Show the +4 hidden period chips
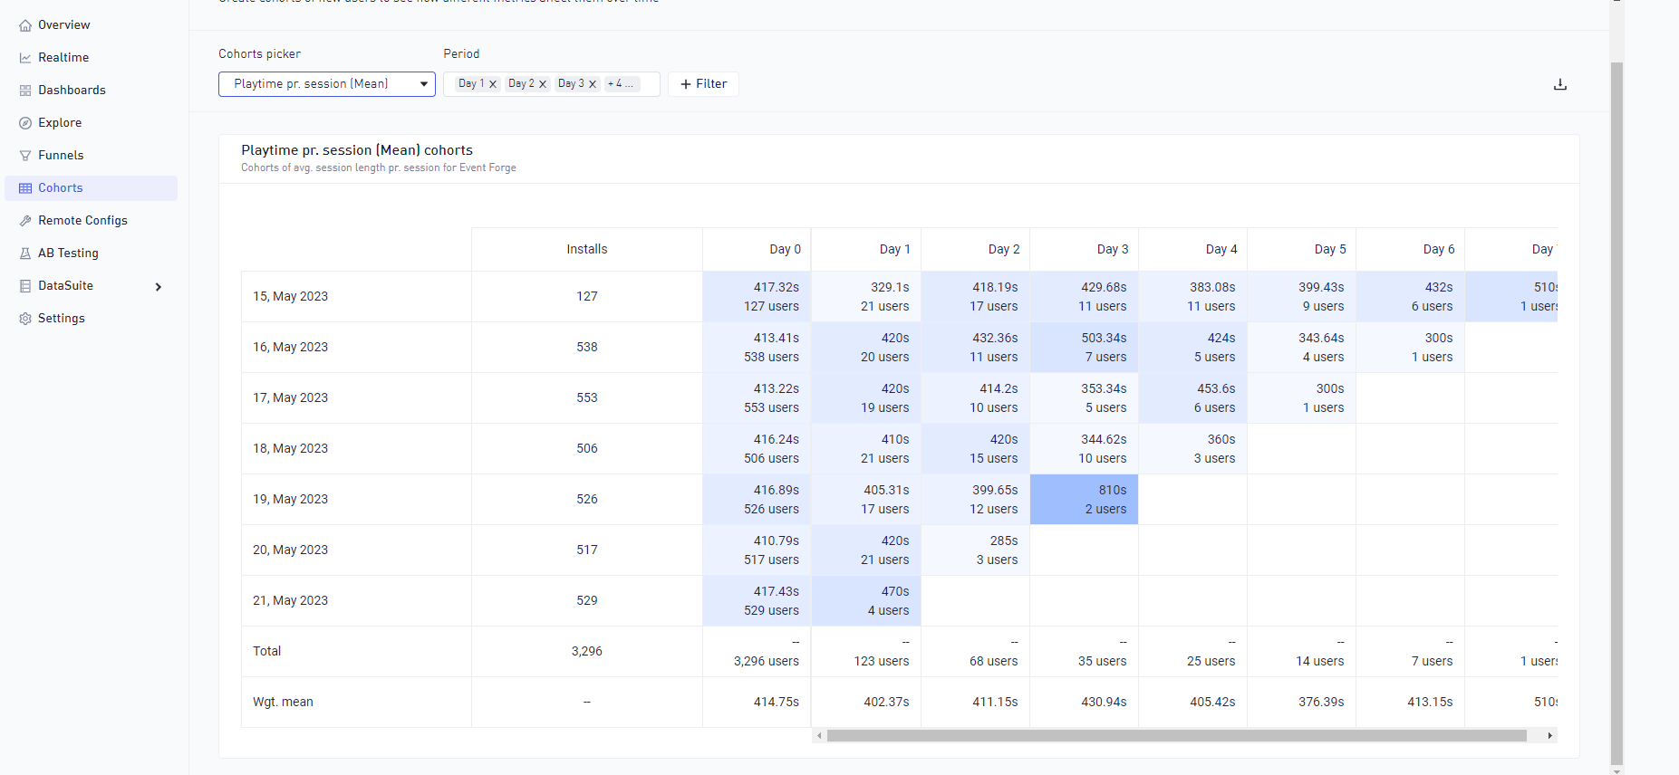This screenshot has width=1679, height=775. (x=622, y=84)
